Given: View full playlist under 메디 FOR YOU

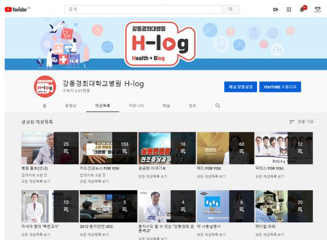Looking at the screenshot, I should coord(211,177).
